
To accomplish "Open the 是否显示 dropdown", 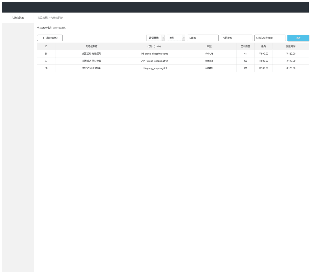I will (155, 38).
